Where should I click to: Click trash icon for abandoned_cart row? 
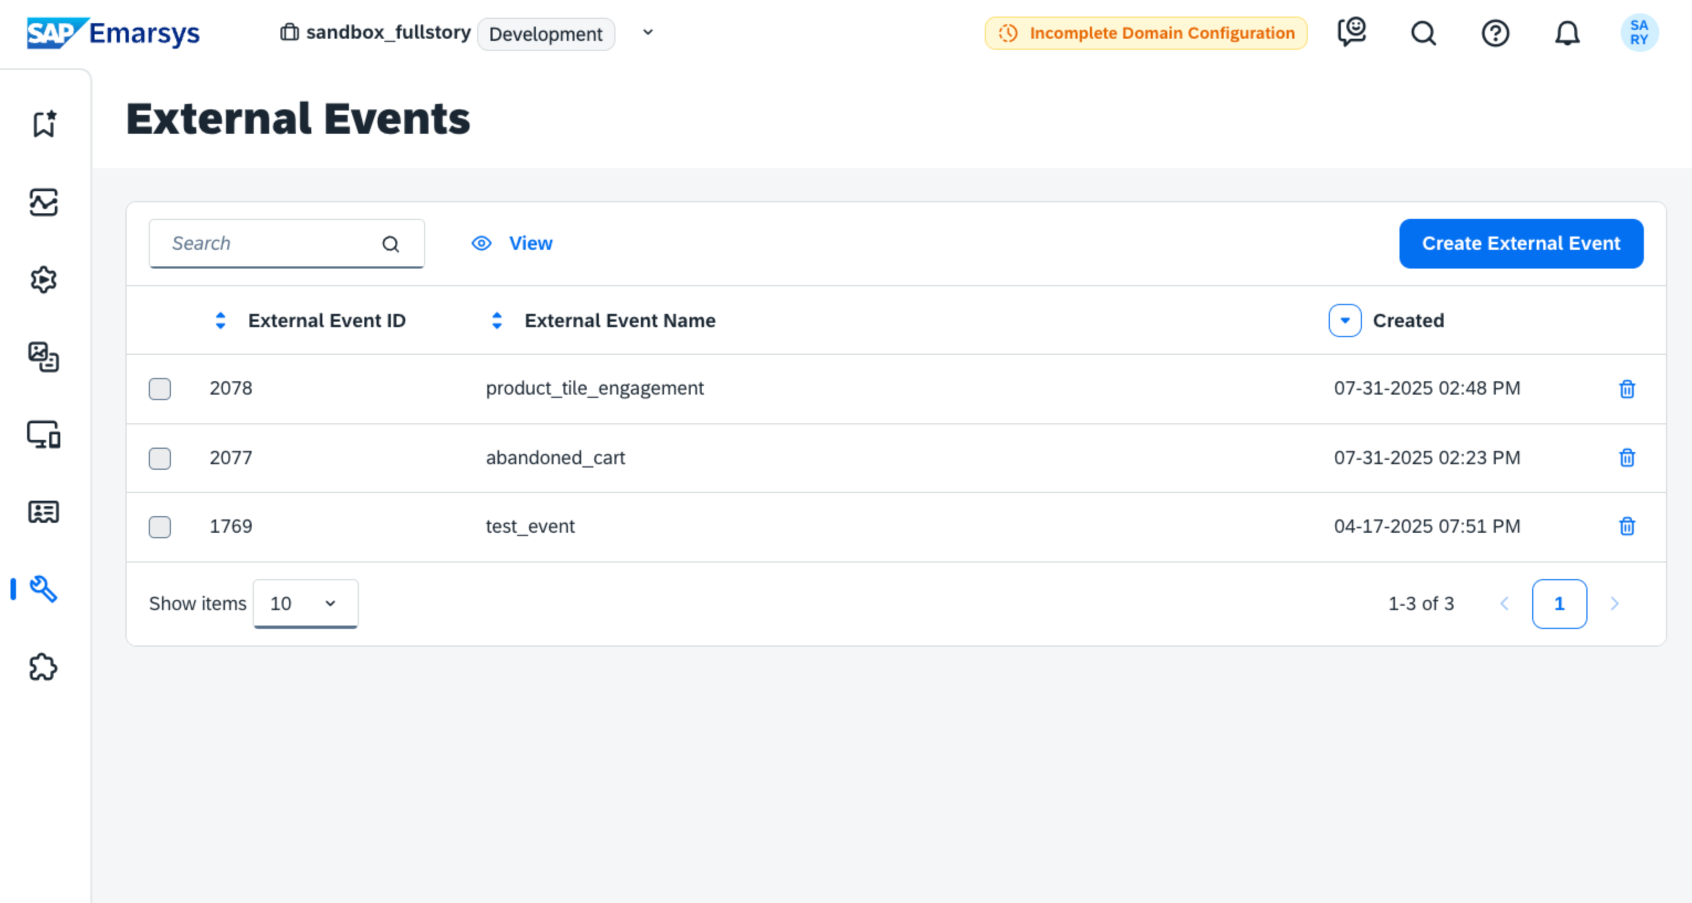1626,458
